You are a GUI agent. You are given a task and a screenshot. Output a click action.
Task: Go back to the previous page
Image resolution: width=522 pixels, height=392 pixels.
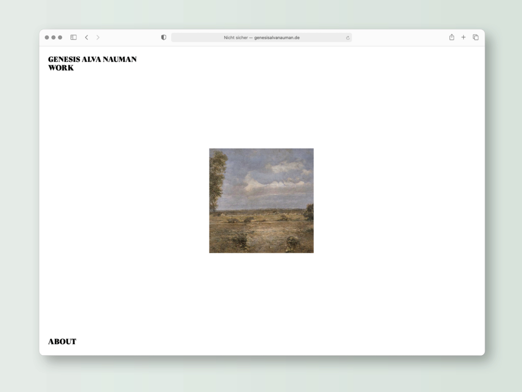point(87,37)
